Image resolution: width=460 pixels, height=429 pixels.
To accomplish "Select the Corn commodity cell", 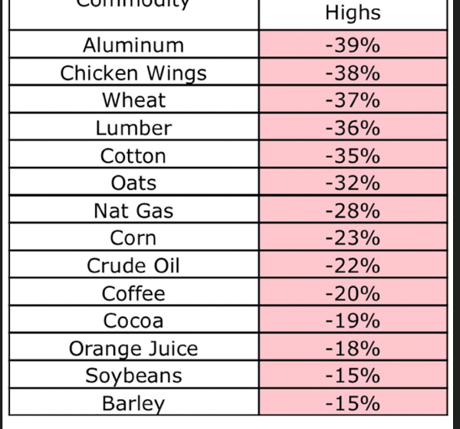I will pyautogui.click(x=133, y=237).
